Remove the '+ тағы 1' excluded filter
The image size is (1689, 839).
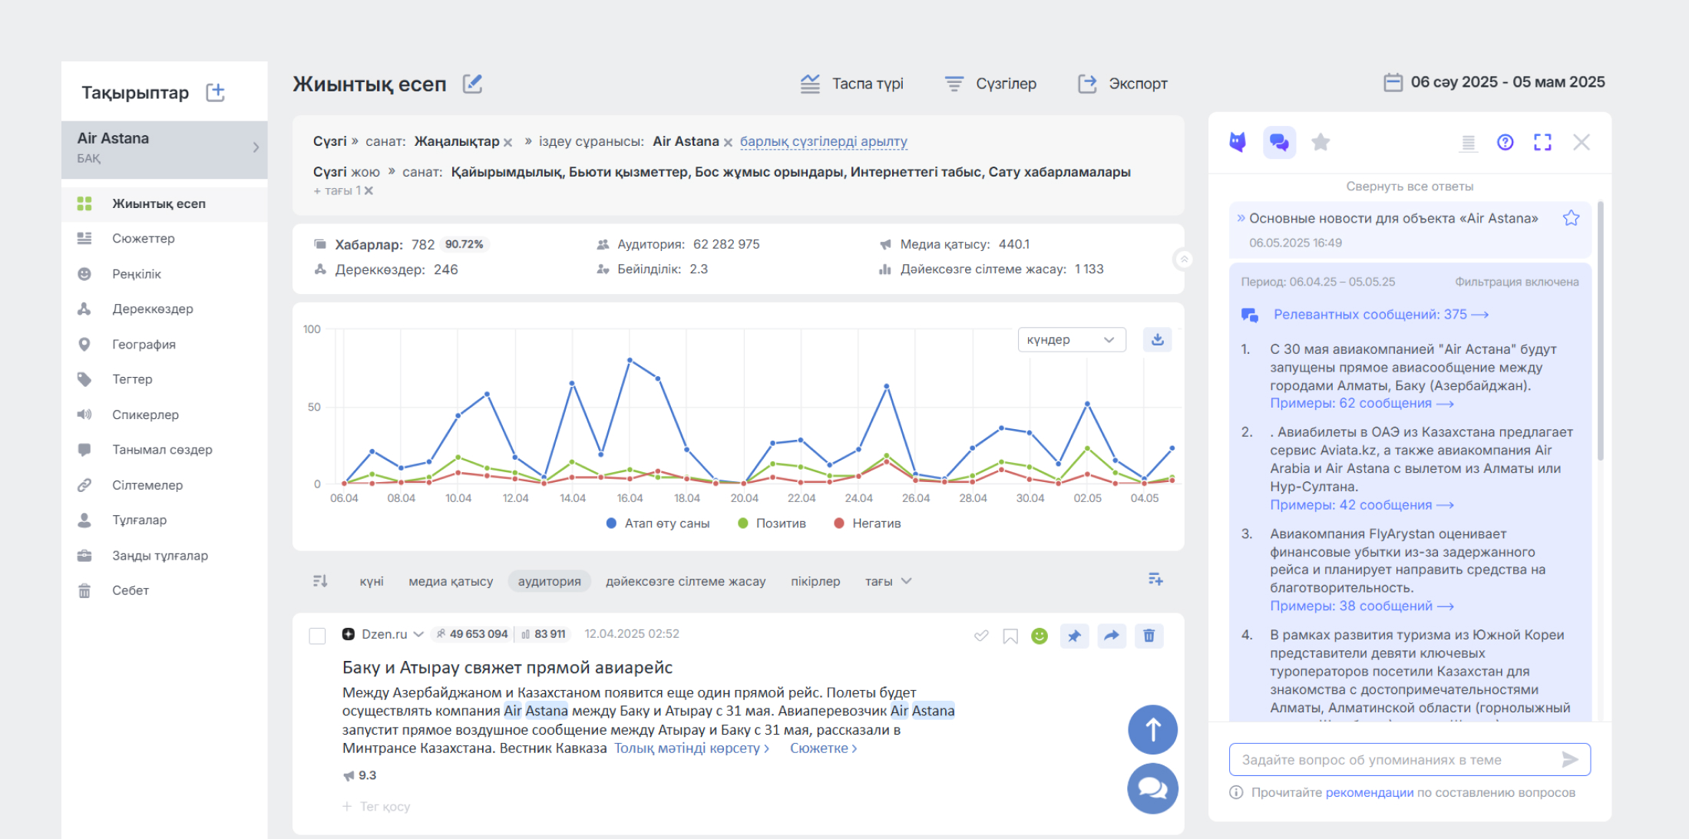point(369,190)
